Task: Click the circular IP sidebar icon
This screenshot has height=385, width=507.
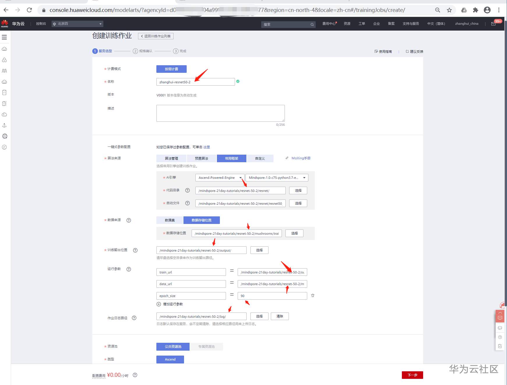Action: tap(4, 147)
